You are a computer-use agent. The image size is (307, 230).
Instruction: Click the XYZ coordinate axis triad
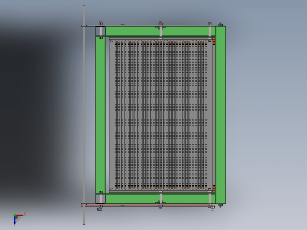(x=19, y=218)
